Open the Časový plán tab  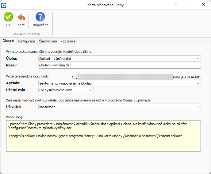pos(48,41)
